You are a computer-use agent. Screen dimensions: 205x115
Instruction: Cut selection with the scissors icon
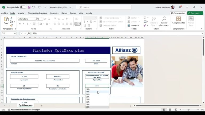[11, 18]
